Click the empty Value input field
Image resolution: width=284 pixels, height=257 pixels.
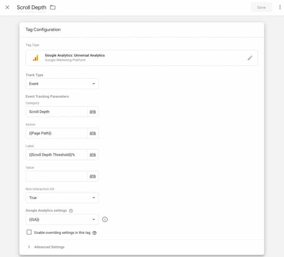coord(57,176)
